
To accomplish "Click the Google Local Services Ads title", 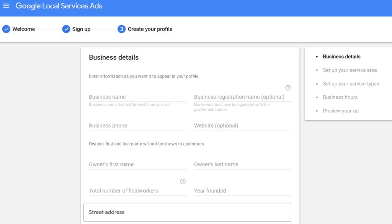I will 59,6.
